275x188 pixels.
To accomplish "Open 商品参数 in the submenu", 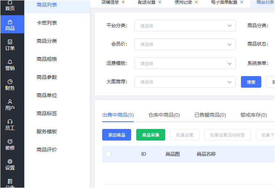I will click(x=47, y=77).
